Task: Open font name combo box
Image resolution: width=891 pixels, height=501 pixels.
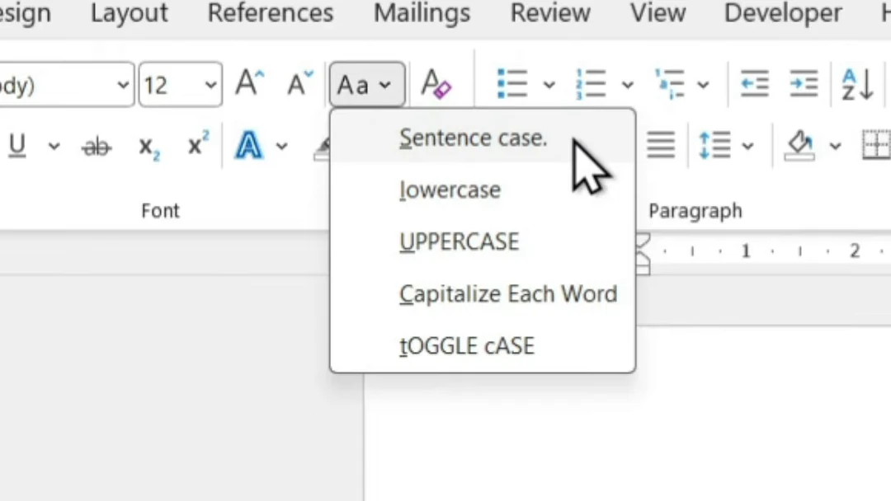Action: pos(67,85)
